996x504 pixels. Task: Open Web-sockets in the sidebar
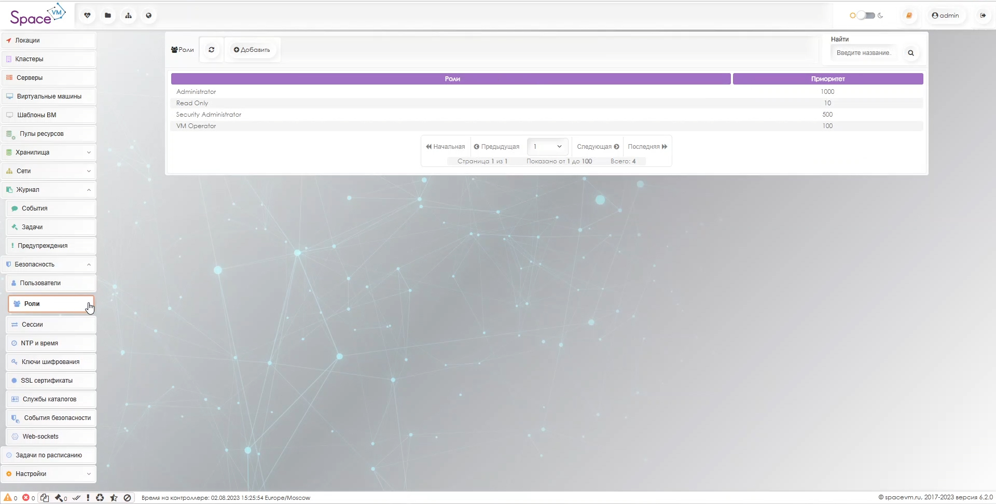click(x=51, y=437)
